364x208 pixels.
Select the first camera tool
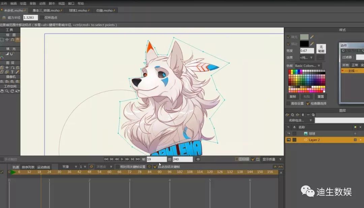click(x=2, y=81)
